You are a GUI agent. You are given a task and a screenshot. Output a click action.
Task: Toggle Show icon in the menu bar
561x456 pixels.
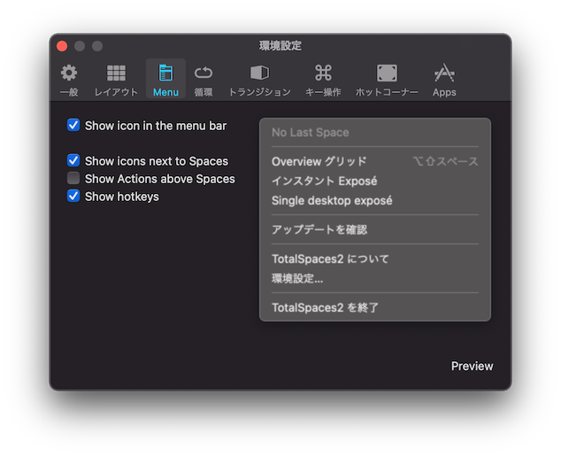[x=73, y=125]
